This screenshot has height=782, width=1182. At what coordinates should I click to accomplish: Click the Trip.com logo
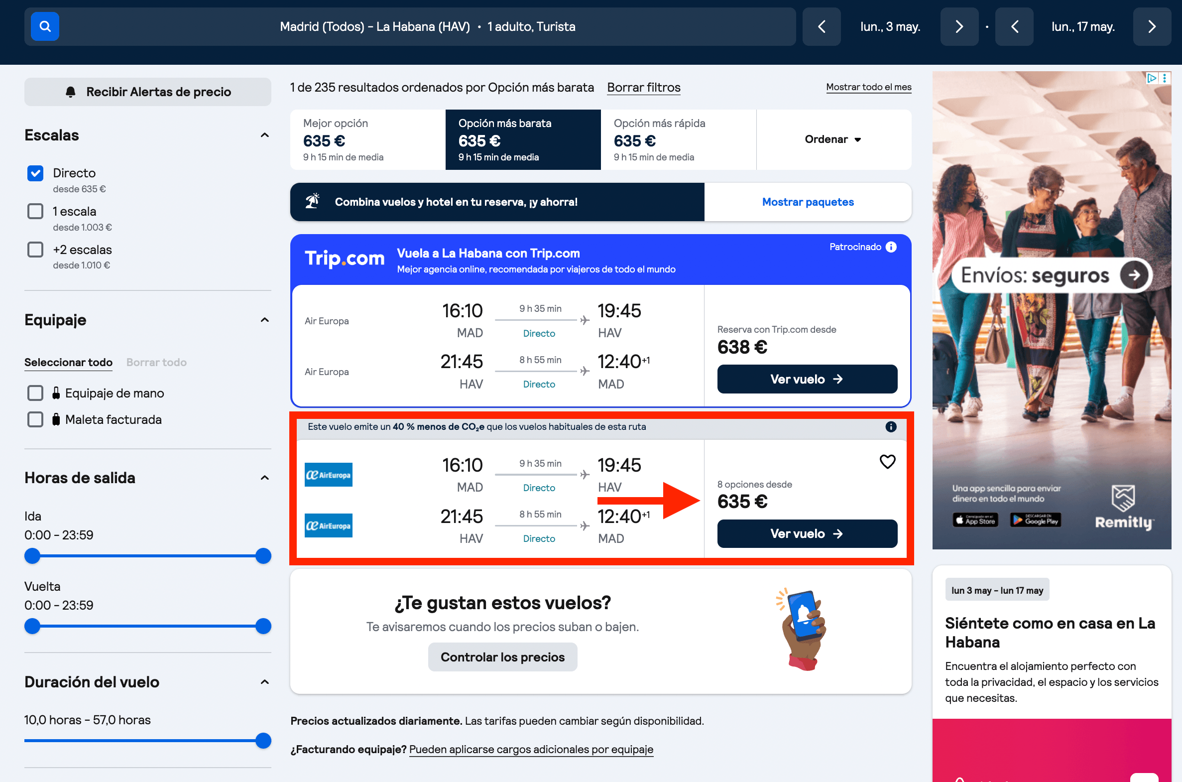pos(345,259)
